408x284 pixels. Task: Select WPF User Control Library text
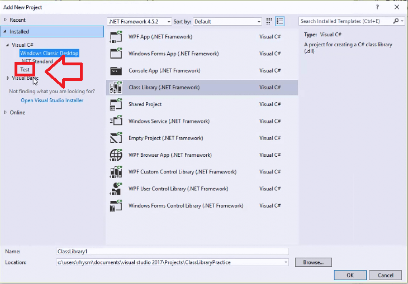pyautogui.click(x=178, y=189)
